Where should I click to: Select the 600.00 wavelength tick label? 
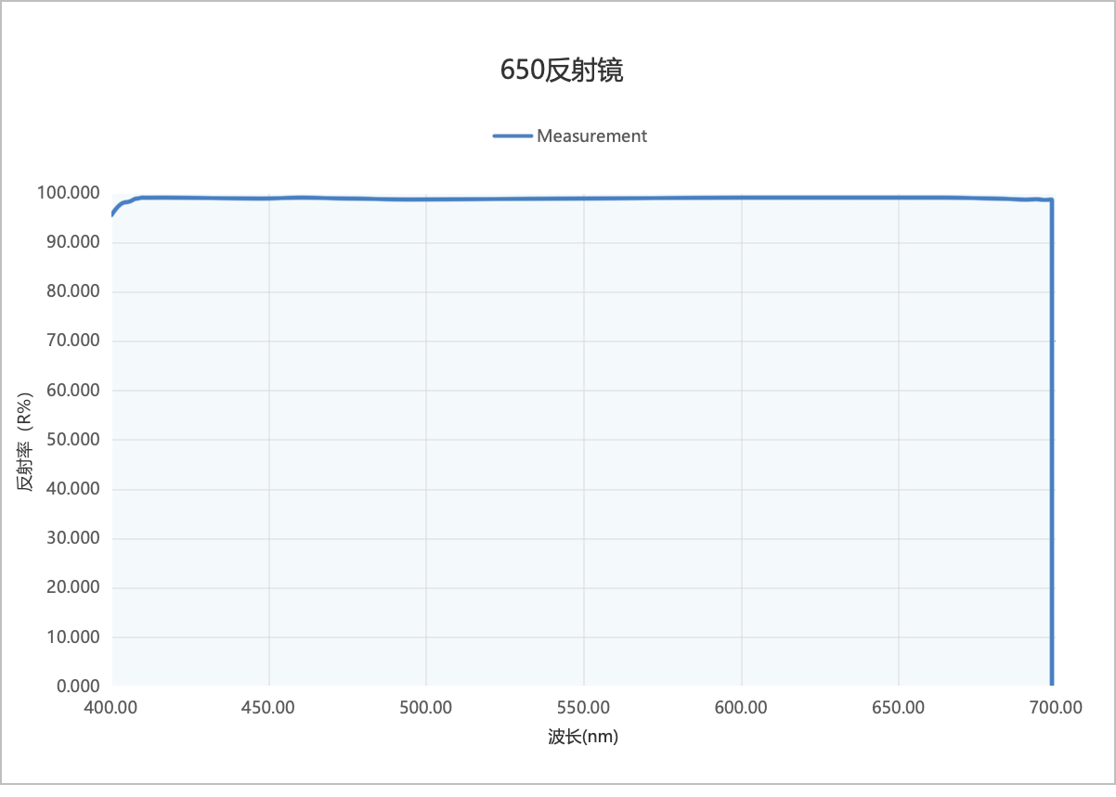coord(740,706)
